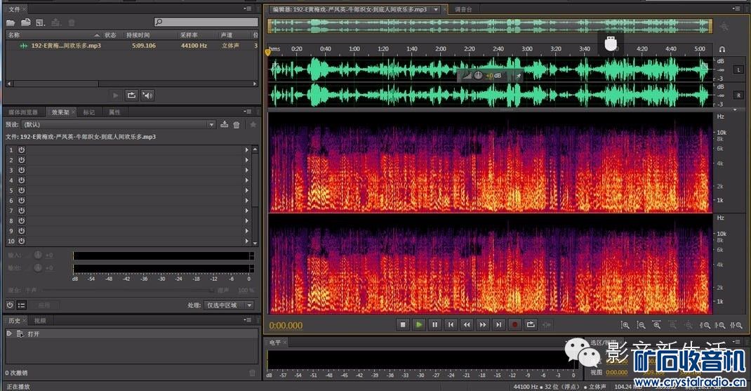The height and width of the screenshot is (391, 751).
Task: Switch to the 调音台 mixer tab
Action: coord(463,9)
